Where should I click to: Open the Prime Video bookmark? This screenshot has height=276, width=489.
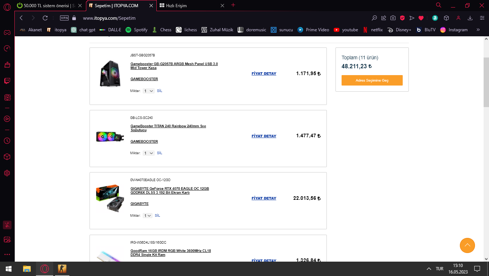point(314,30)
